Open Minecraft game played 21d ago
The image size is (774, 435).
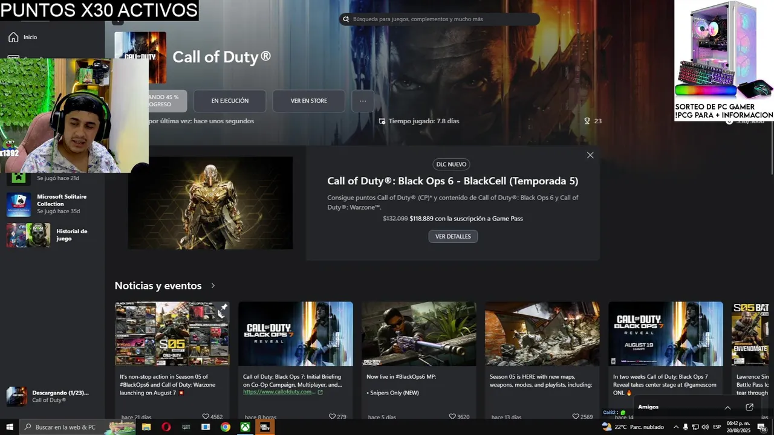tap(53, 178)
